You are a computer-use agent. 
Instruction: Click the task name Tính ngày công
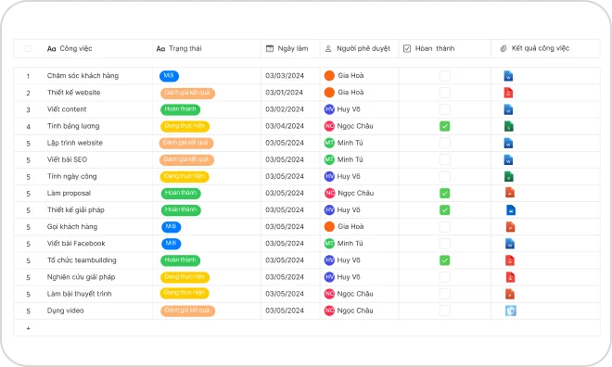(x=71, y=176)
